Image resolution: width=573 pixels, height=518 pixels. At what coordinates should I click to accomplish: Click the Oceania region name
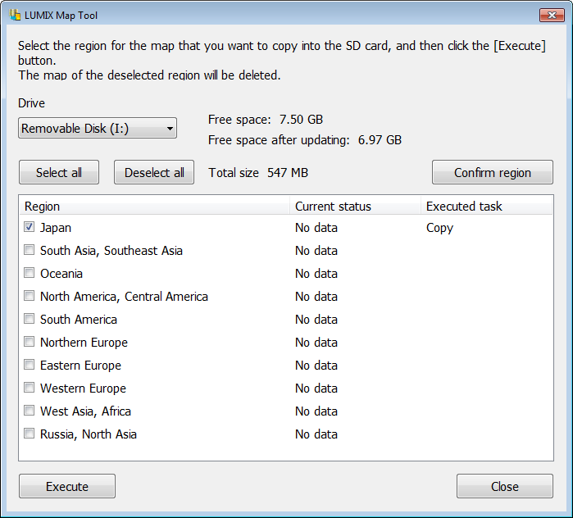coord(61,274)
